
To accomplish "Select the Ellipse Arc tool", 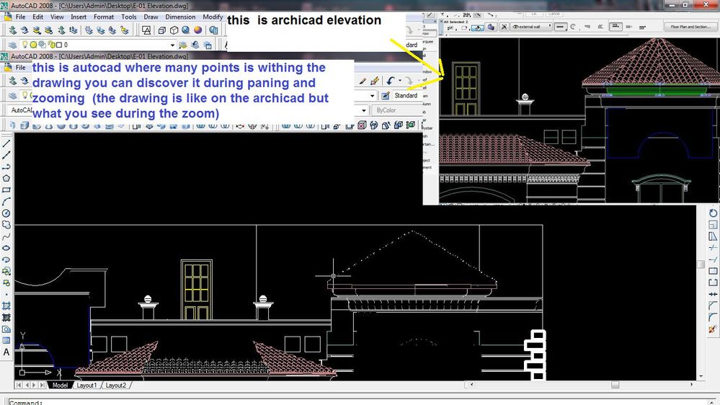I will [x=6, y=259].
